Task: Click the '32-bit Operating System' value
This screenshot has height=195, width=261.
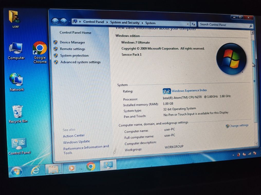Action: click(x=179, y=109)
